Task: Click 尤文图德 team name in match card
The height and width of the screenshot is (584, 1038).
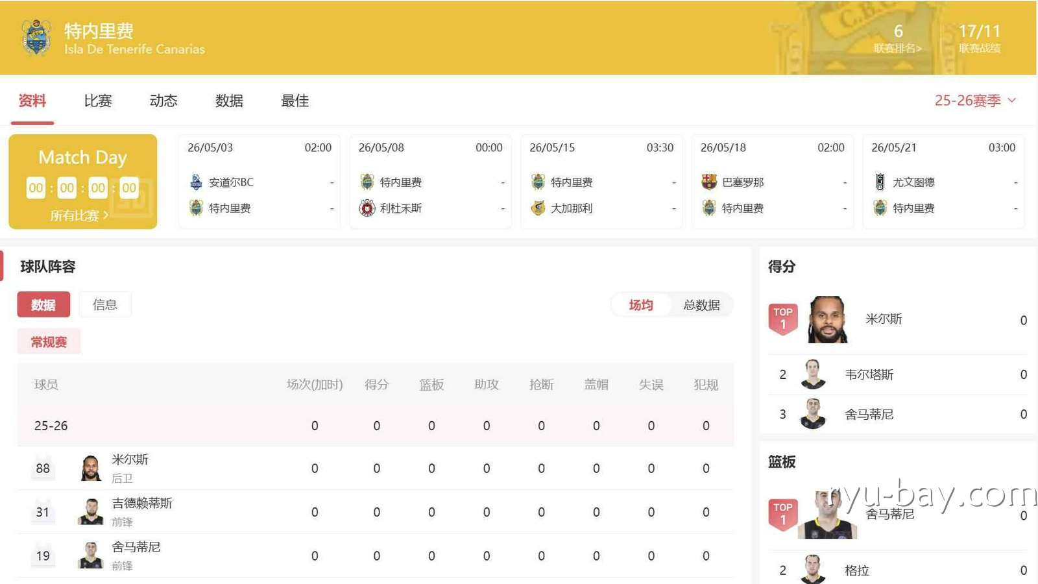Action: (913, 182)
